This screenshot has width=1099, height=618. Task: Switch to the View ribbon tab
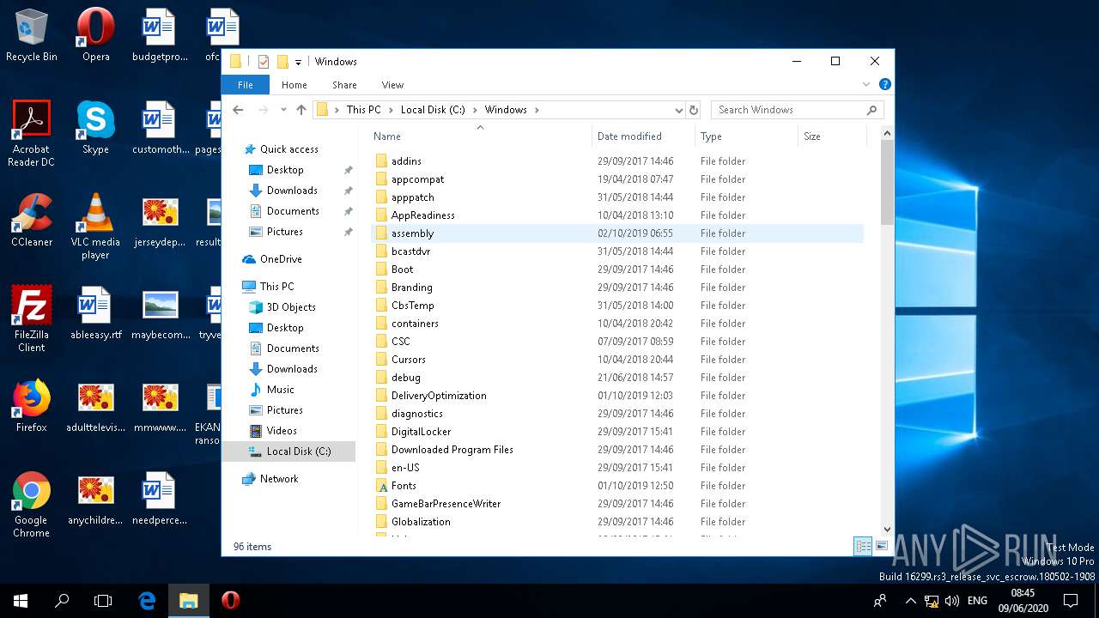pyautogui.click(x=392, y=85)
